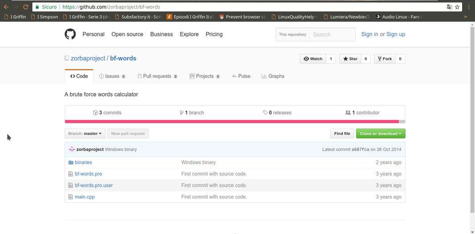Open the zorbaproject owner link
The image size is (475, 234).
pyautogui.click(x=88, y=58)
